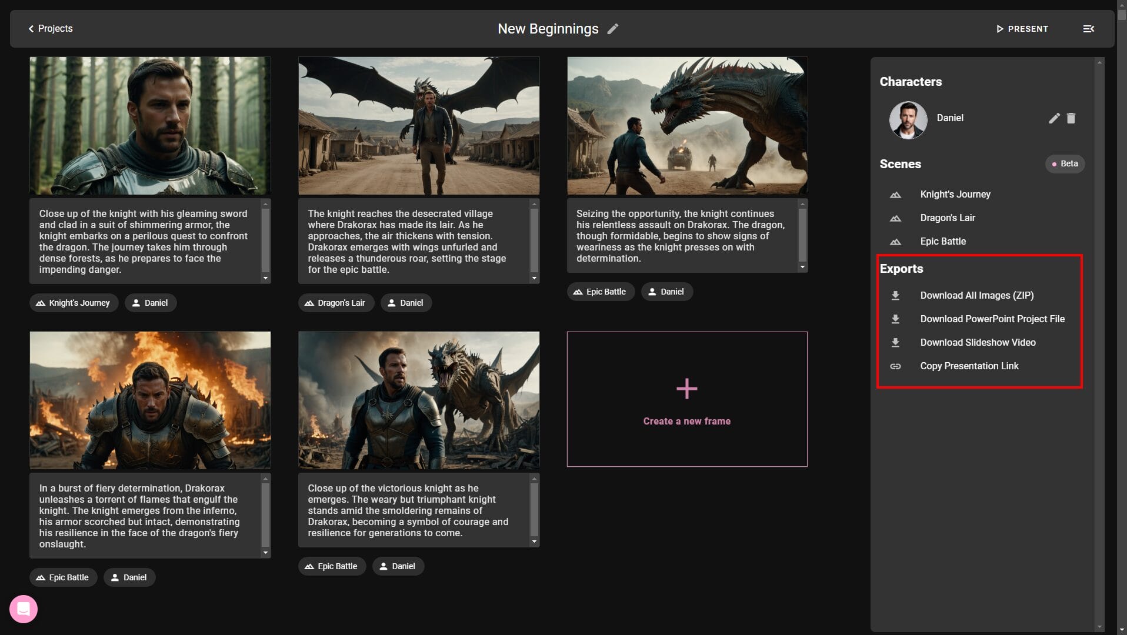The height and width of the screenshot is (635, 1127).
Task: Click the download icon for PowerPoint Project File
Action: point(896,319)
